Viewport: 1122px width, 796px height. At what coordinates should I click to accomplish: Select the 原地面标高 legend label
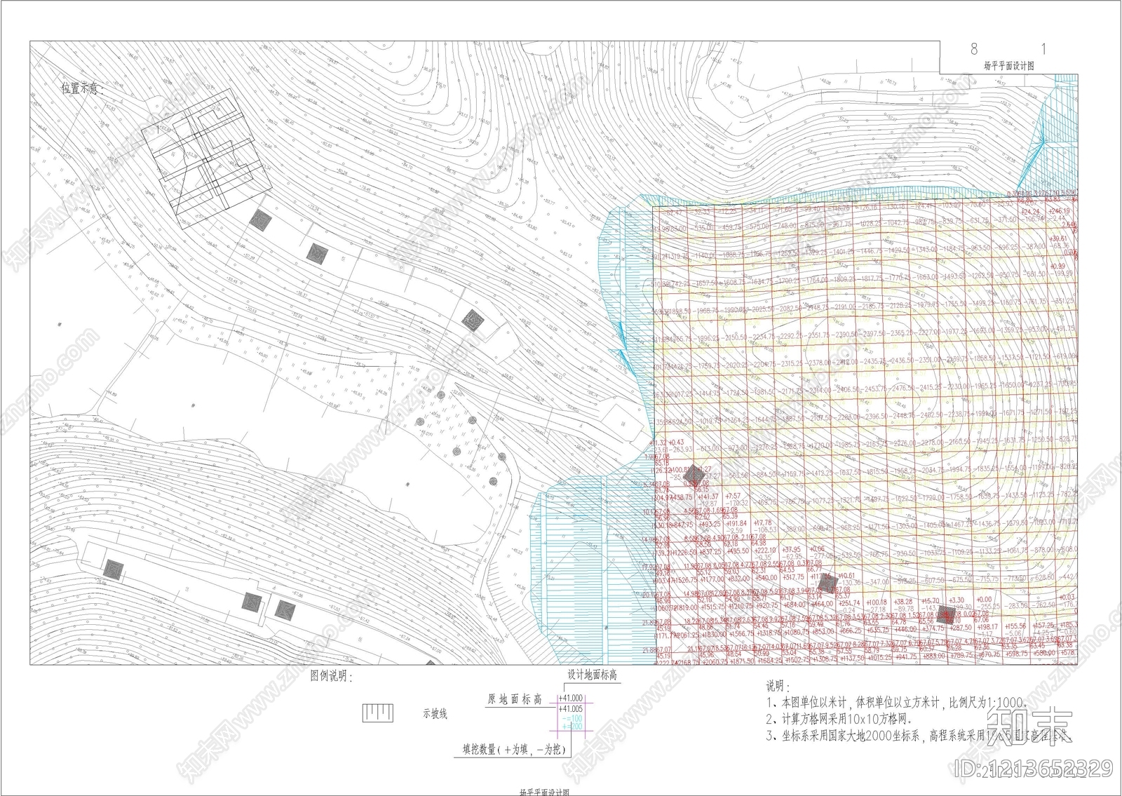point(515,699)
